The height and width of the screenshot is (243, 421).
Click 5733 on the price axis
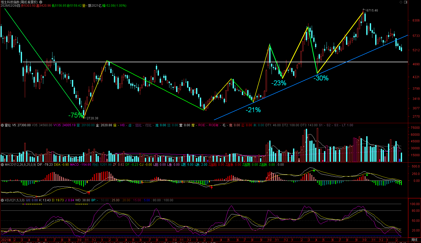(x=416, y=36)
